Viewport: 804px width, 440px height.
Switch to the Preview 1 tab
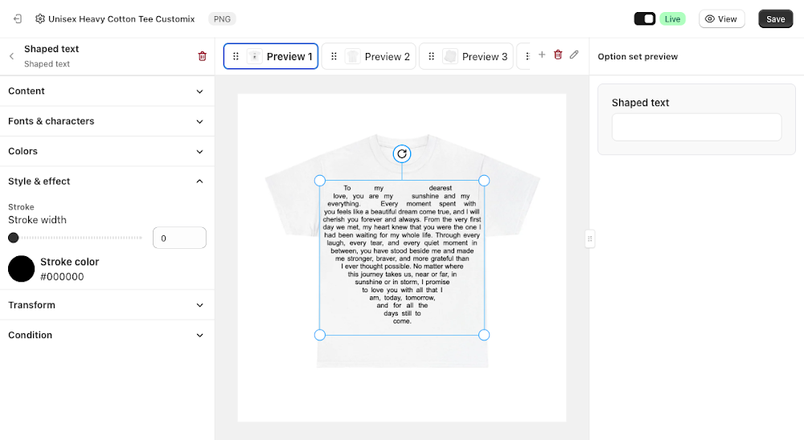coord(271,56)
